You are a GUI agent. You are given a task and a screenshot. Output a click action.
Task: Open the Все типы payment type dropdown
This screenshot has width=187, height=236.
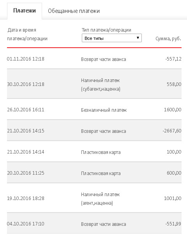click(x=112, y=38)
